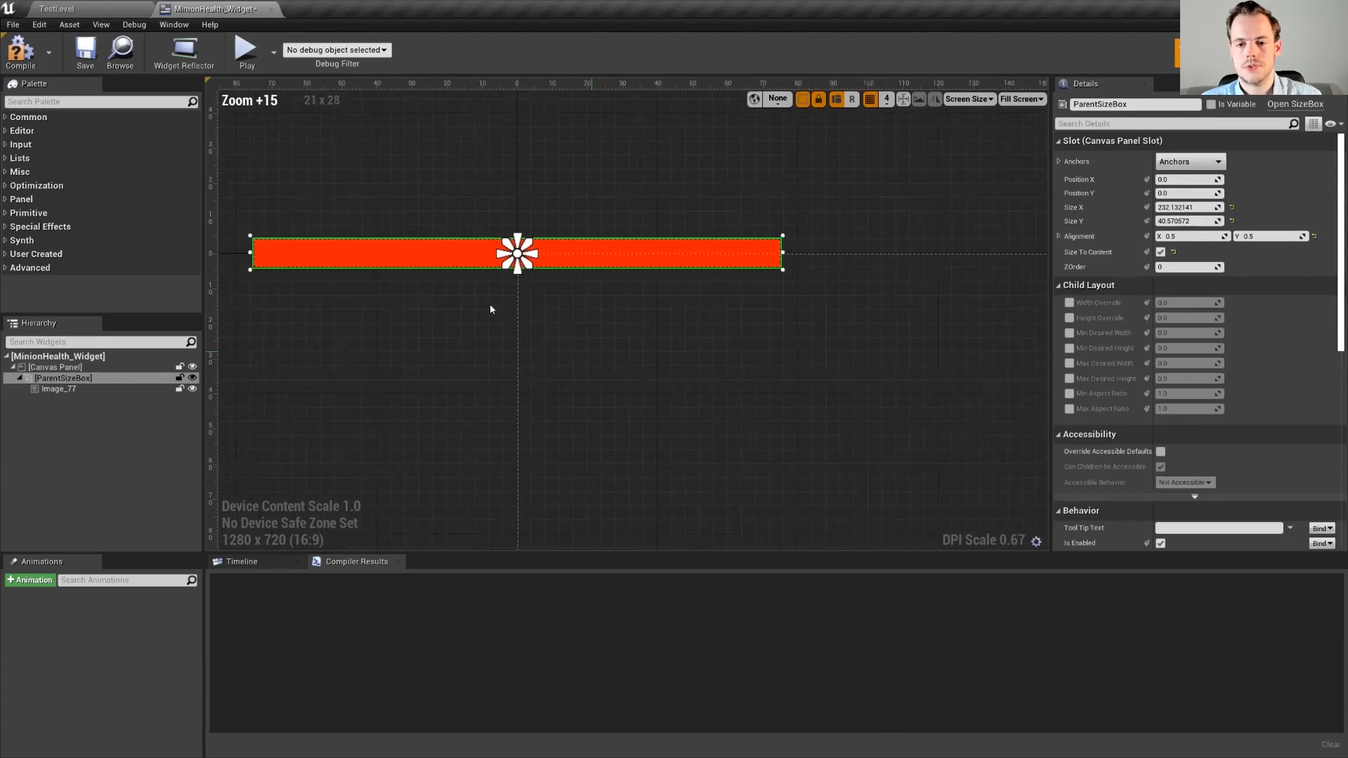Open DPI Scale settings gear
This screenshot has height=758, width=1348.
click(x=1036, y=541)
